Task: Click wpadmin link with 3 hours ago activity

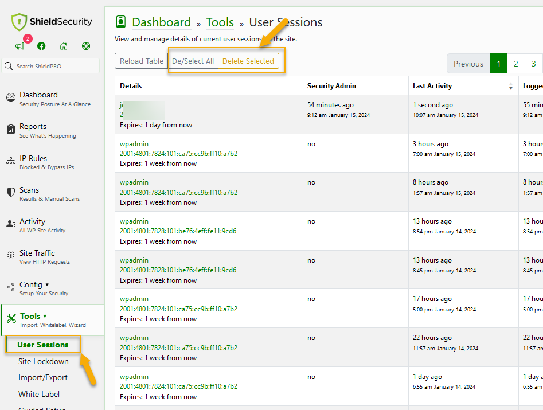Action: coord(134,144)
